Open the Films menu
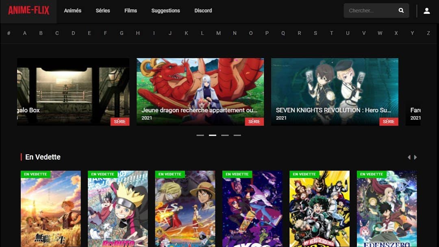The width and height of the screenshot is (439, 247). pos(130,11)
